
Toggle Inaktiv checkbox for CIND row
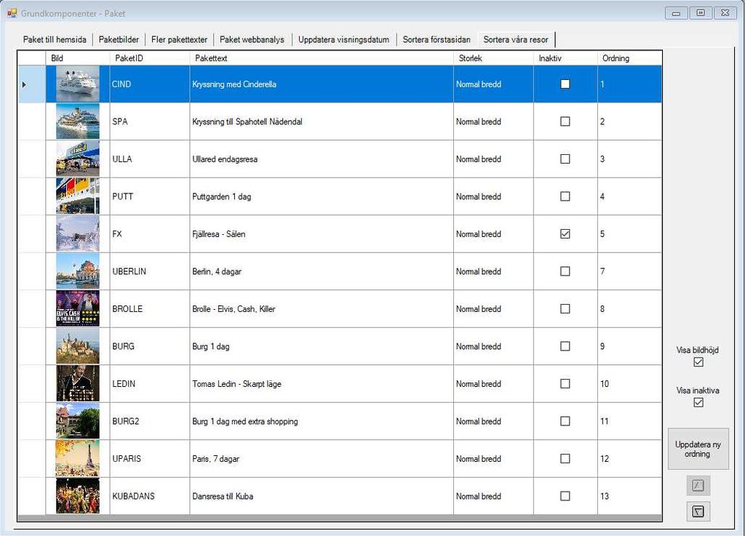point(565,84)
